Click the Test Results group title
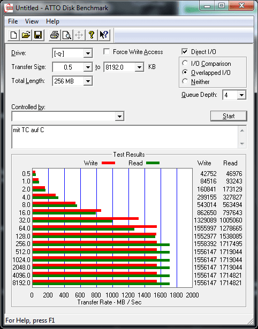Image resolution: width=258 pixels, height=329 pixels. point(129,155)
